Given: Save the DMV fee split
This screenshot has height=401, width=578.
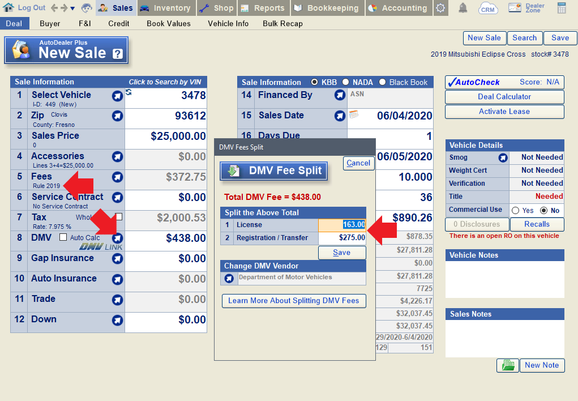Looking at the screenshot, I should [342, 253].
